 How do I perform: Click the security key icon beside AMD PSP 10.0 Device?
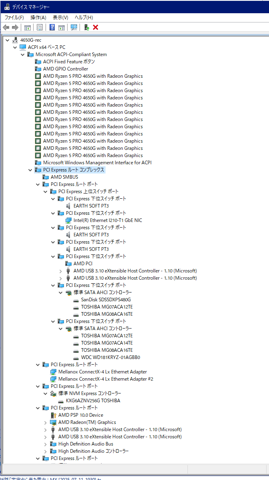click(x=53, y=415)
